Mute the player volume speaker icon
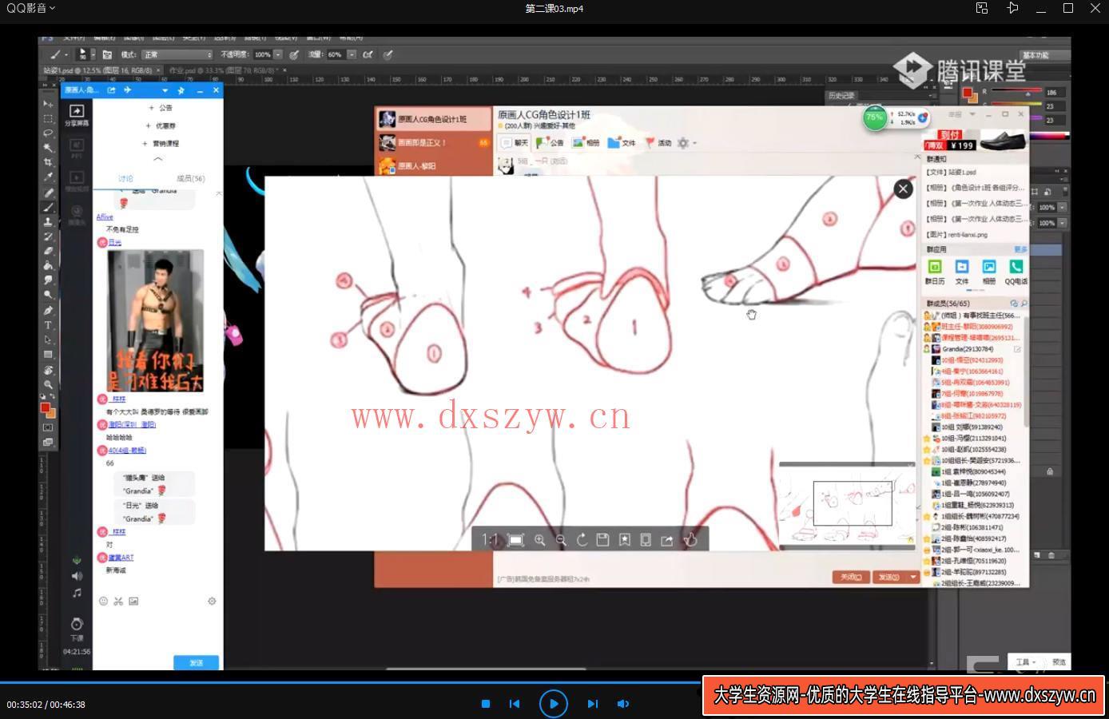1109x719 pixels. click(622, 704)
